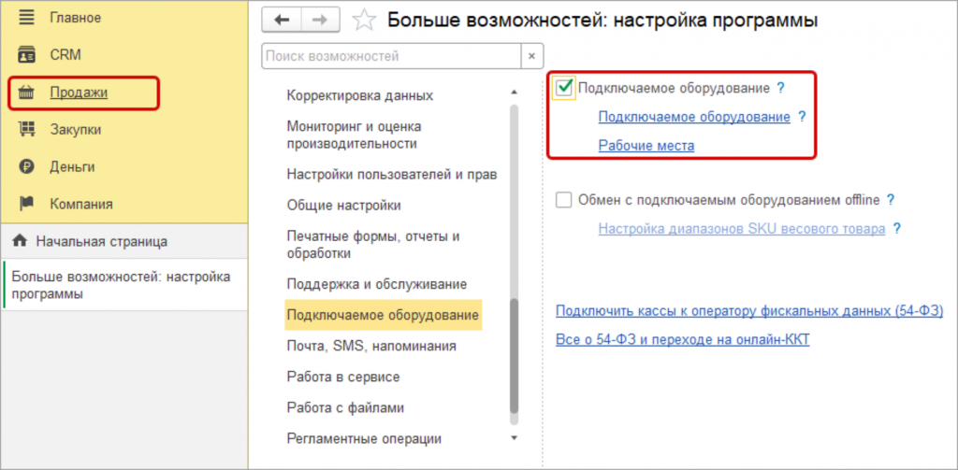
Task: Click the Продажи basket icon
Action: [26, 93]
